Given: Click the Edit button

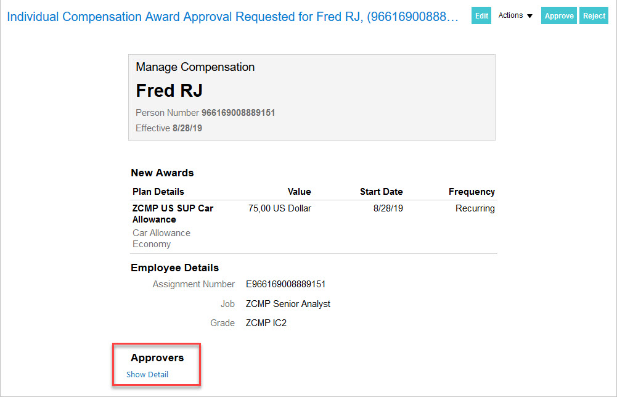Looking at the screenshot, I should point(481,16).
